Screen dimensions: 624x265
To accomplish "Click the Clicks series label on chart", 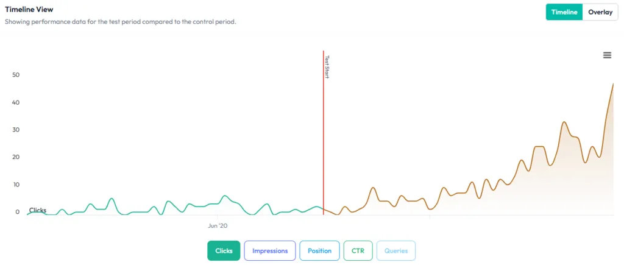I will pyautogui.click(x=38, y=210).
